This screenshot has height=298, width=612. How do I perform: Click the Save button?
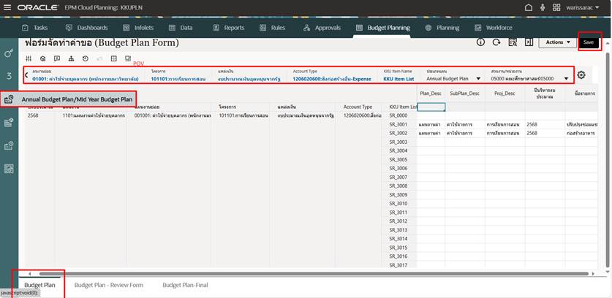pos(589,42)
